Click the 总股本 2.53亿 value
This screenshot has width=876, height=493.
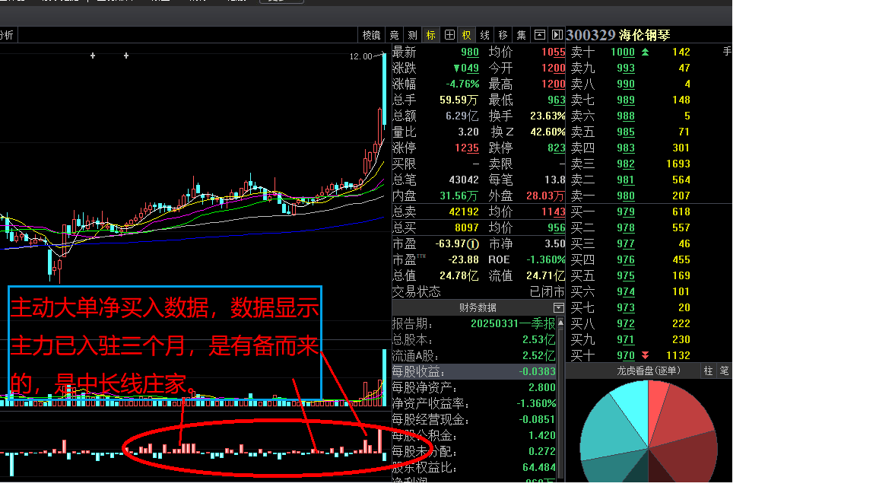[539, 340]
